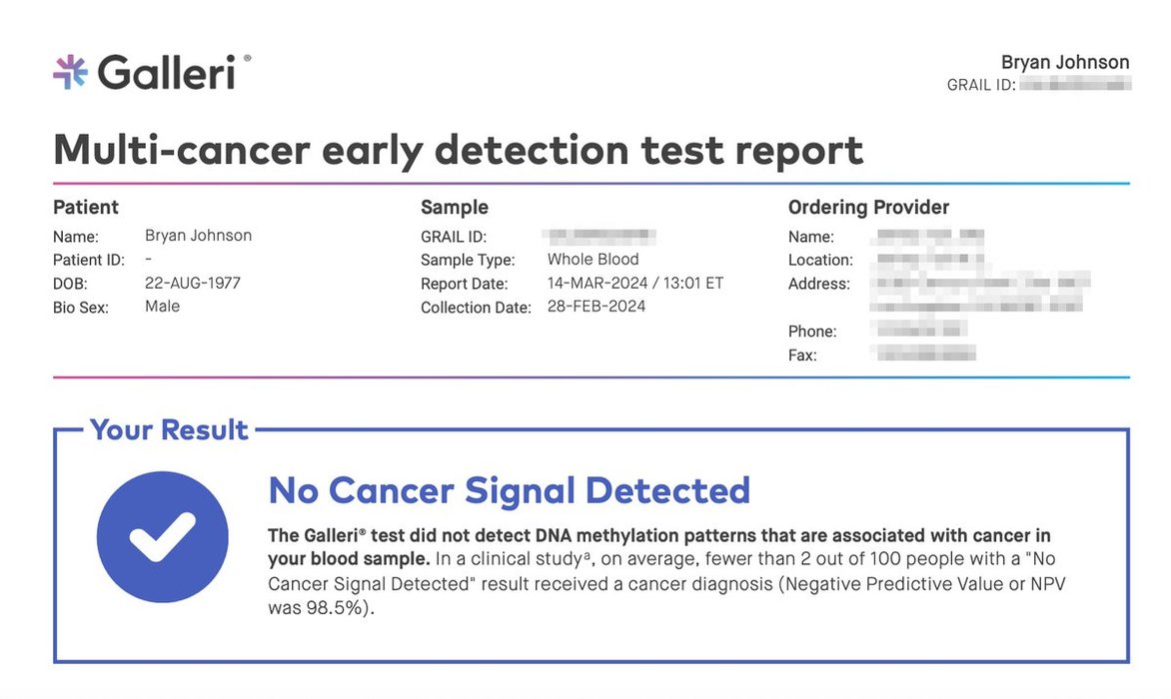
Task: Click the Galleri brand name text
Action: pos(166,73)
